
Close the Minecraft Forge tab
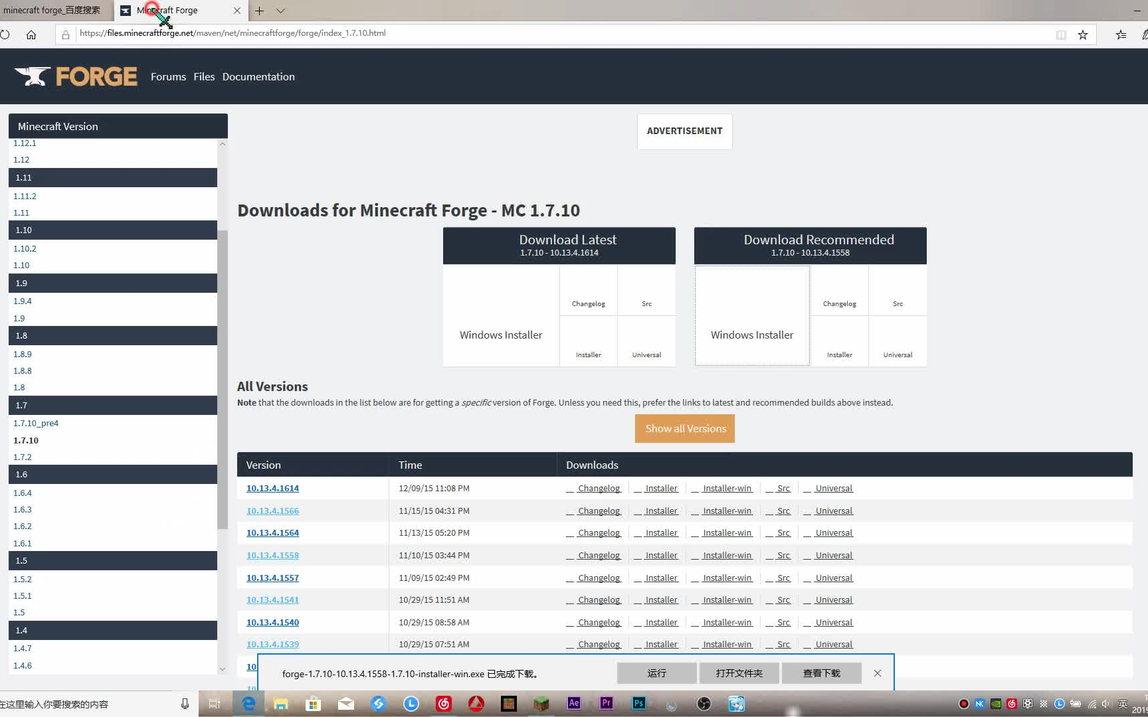237,11
